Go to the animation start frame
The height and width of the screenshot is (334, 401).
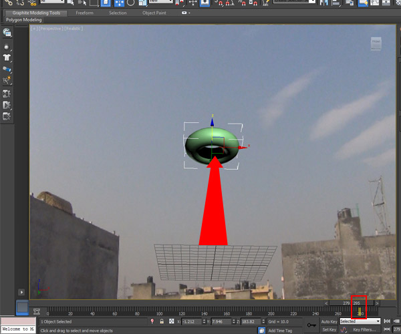click(387, 321)
